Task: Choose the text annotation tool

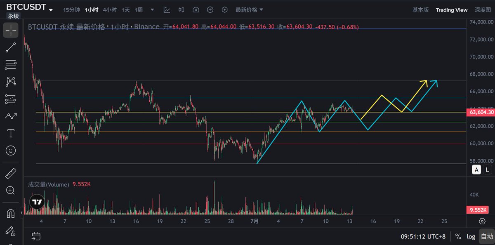Action: [x=11, y=133]
